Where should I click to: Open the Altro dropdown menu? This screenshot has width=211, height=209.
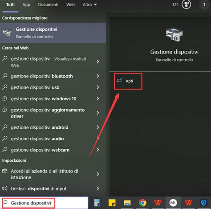pyautogui.click(x=90, y=4)
